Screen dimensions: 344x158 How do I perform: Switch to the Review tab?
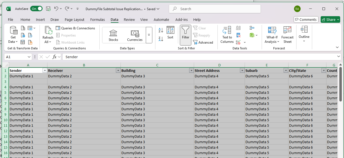[129, 20]
